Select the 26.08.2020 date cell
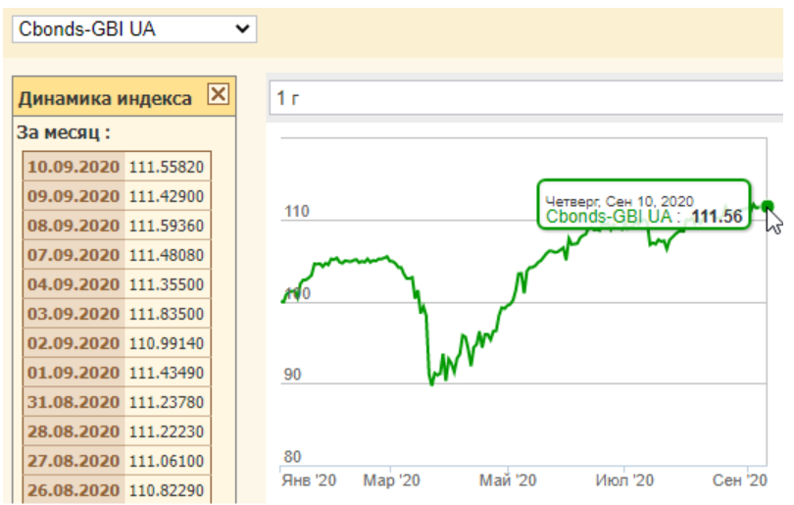Image resolution: width=794 pixels, height=505 pixels. click(x=74, y=490)
